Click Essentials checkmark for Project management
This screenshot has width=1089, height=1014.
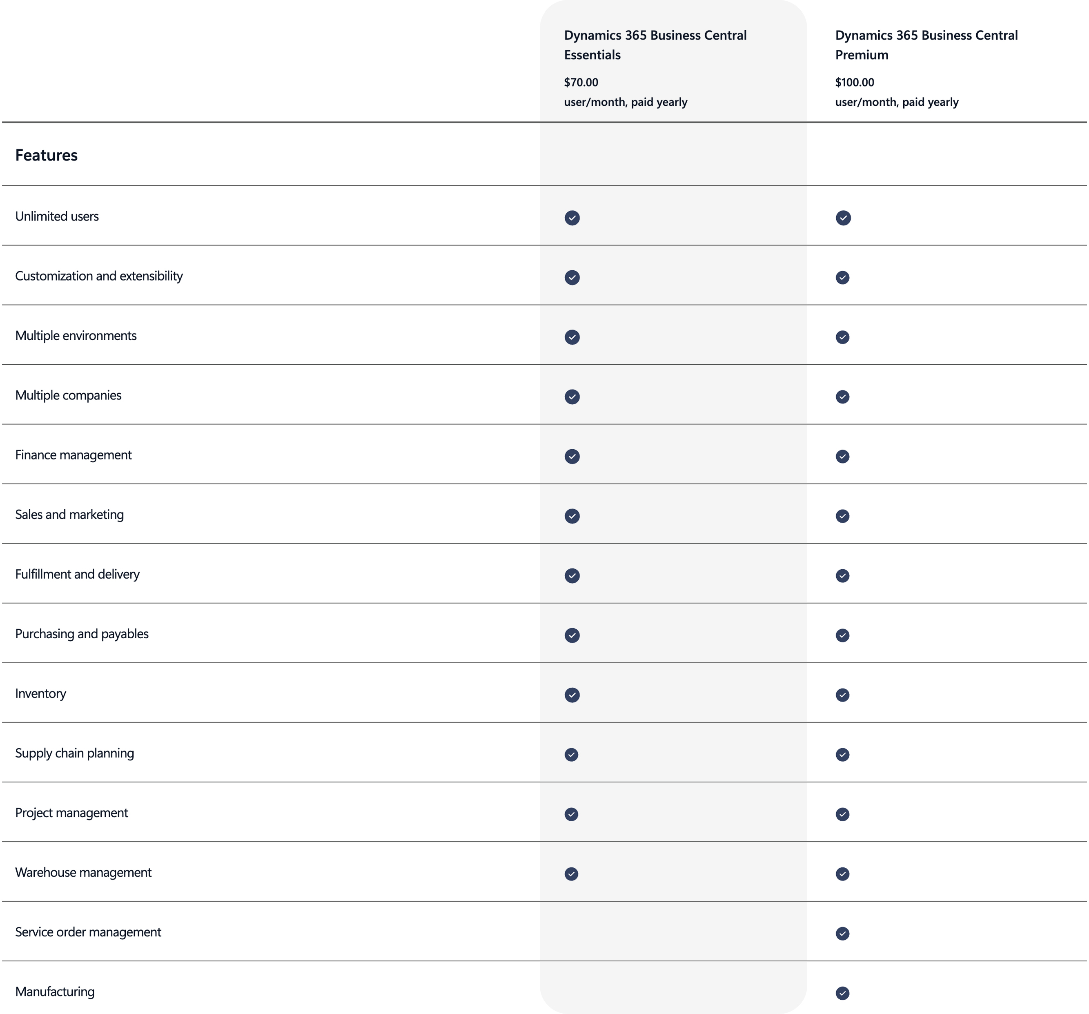(571, 815)
